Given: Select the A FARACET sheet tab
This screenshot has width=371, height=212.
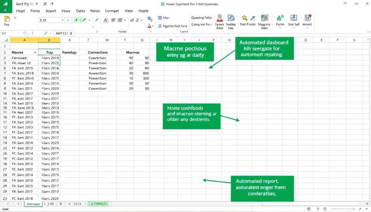Looking at the screenshot, I should (x=98, y=204).
